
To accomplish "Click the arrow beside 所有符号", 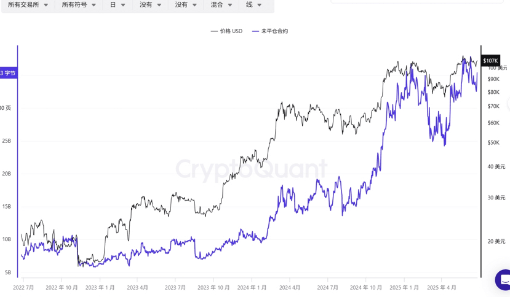I will click(x=94, y=5).
